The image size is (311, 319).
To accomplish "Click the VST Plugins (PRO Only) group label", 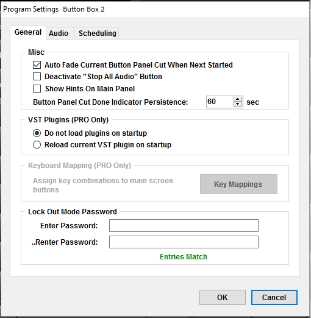I will (68, 120).
